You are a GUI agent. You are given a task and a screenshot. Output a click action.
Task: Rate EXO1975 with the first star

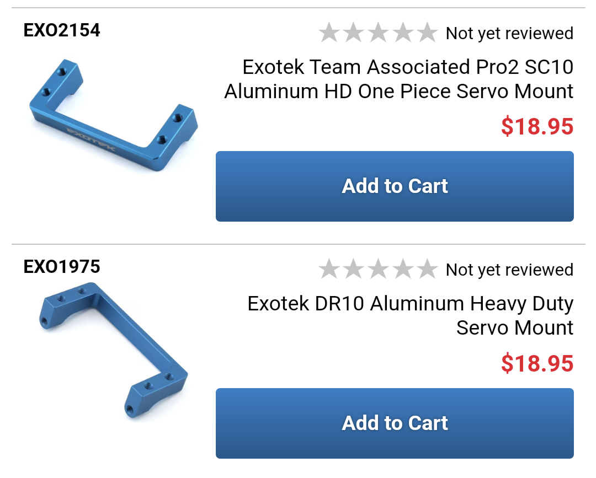point(329,269)
